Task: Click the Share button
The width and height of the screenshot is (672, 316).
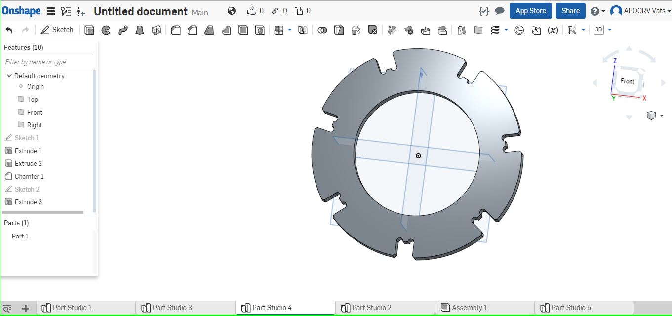Action: [571, 11]
